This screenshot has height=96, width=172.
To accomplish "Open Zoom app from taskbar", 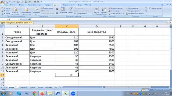I will (x=73, y=94).
